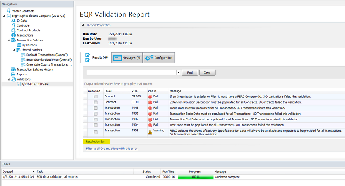The width and height of the screenshot is (345, 186).
Task: Click the Find button
Action: click(x=190, y=73)
